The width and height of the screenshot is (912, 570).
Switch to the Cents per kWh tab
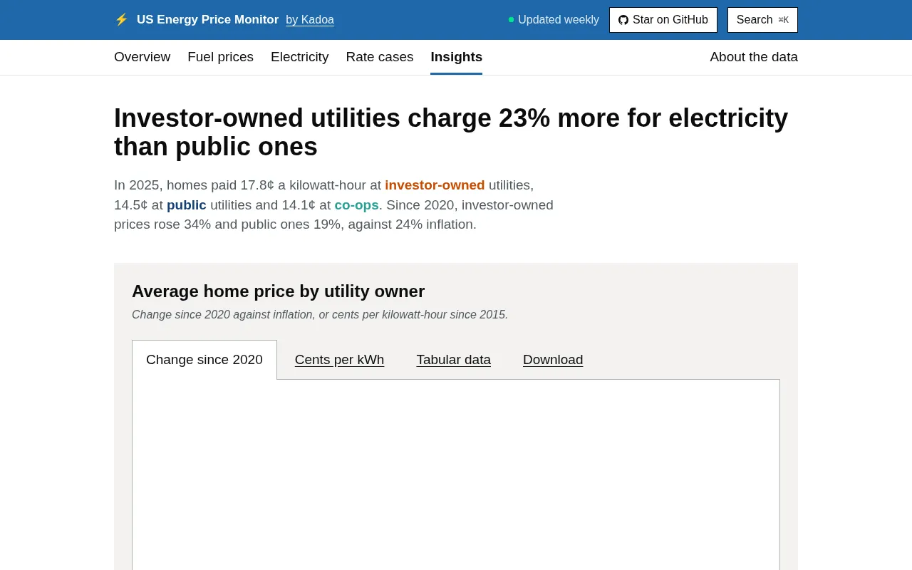tap(339, 360)
